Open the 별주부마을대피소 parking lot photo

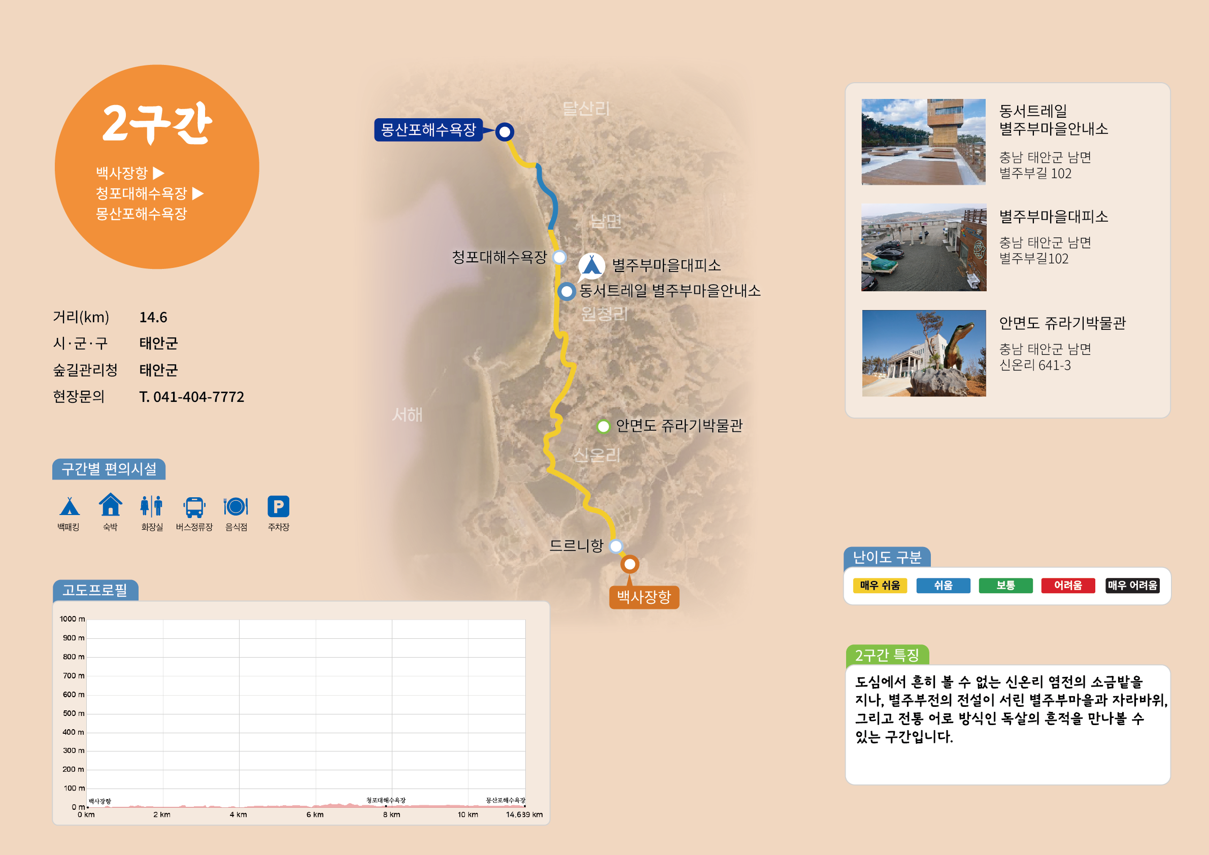[x=924, y=248]
